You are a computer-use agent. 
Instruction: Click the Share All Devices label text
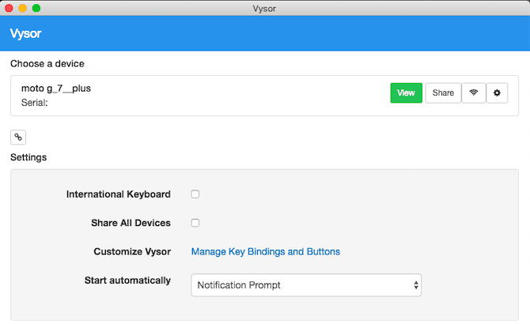click(131, 223)
